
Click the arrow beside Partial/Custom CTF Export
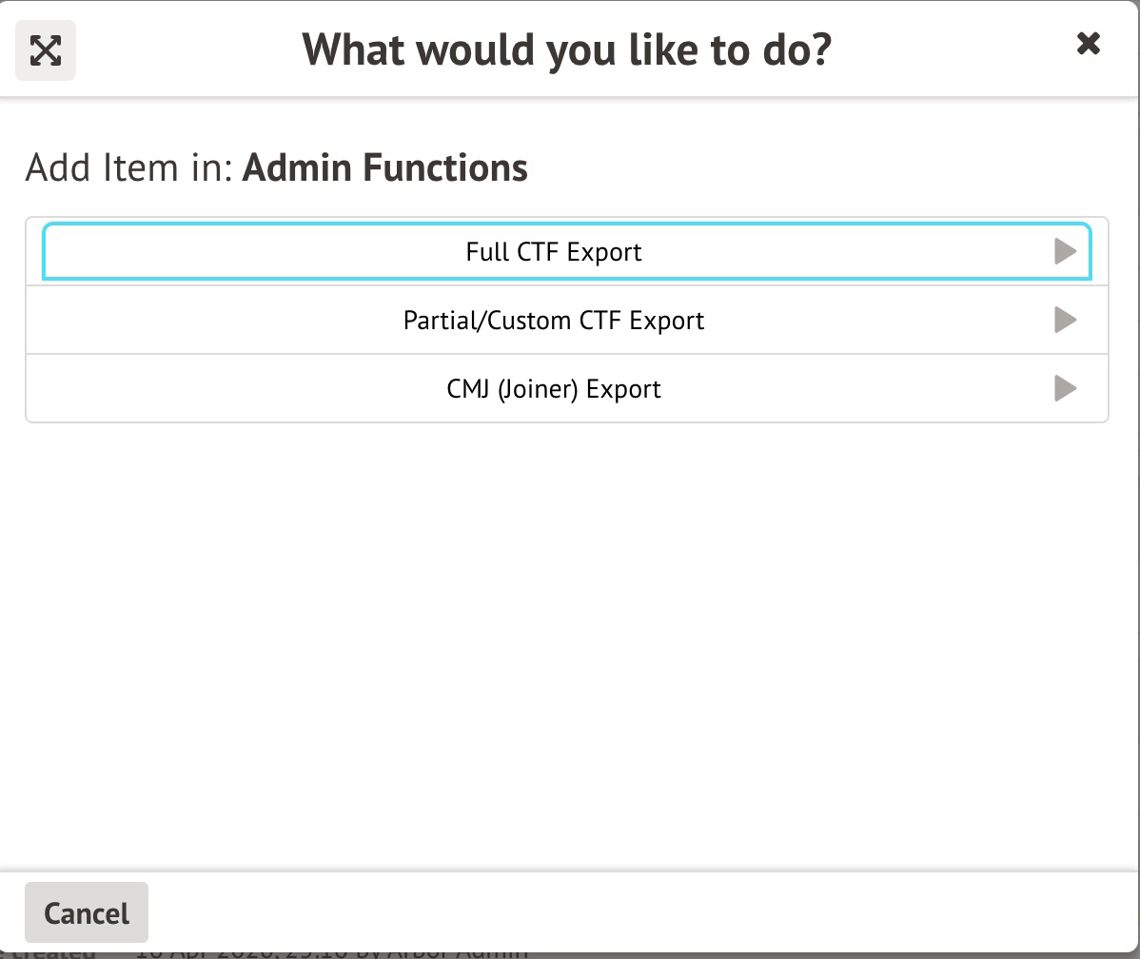1065,321
